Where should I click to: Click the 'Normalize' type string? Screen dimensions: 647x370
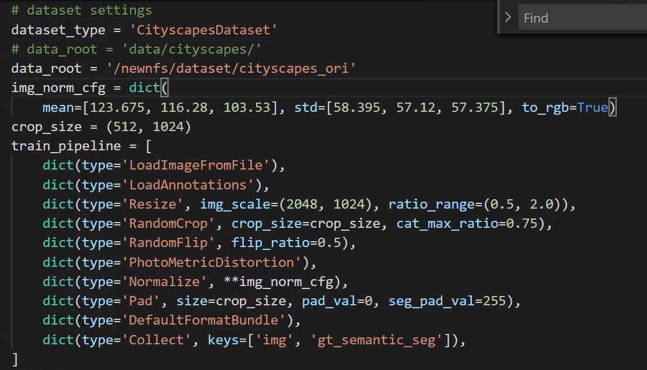(164, 281)
